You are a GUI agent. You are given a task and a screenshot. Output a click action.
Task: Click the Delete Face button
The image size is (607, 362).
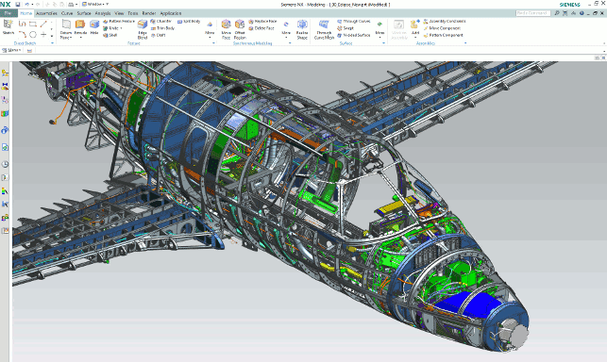(261, 28)
